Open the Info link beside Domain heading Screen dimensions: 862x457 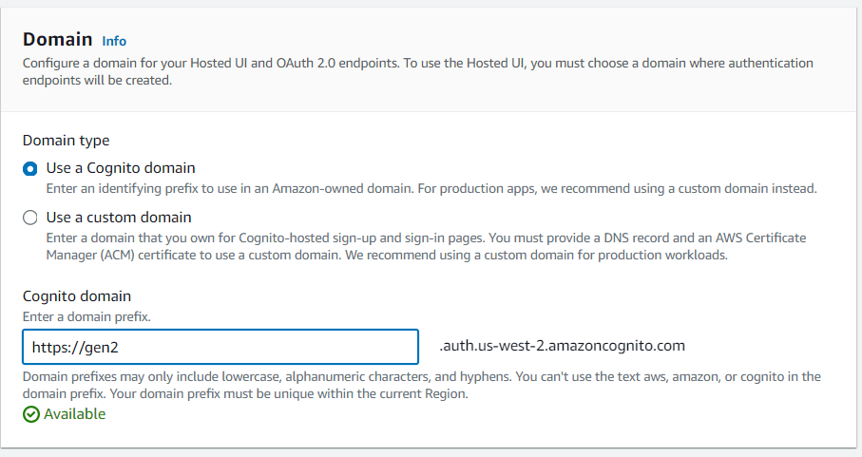pos(114,41)
